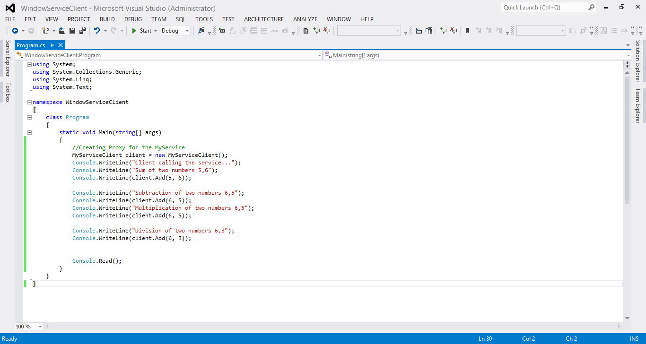Image resolution: width=646 pixels, height=344 pixels.
Task: Click the Ln 30 status bar entry
Action: click(x=485, y=338)
